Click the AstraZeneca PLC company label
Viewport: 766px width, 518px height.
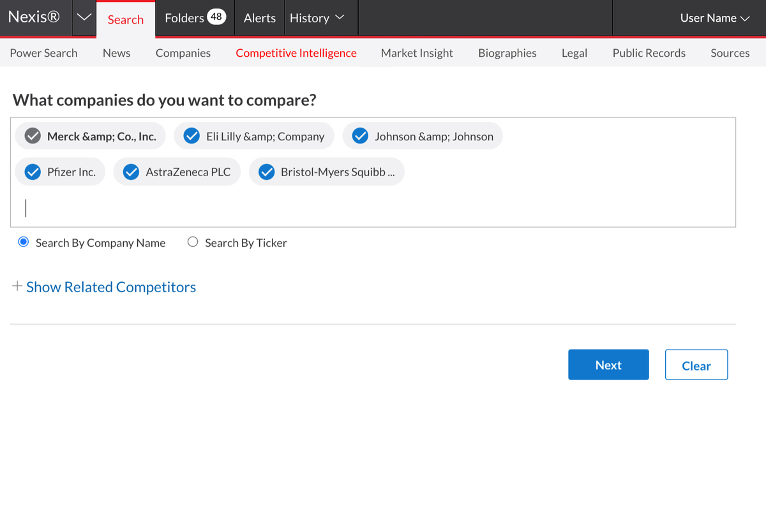[188, 172]
